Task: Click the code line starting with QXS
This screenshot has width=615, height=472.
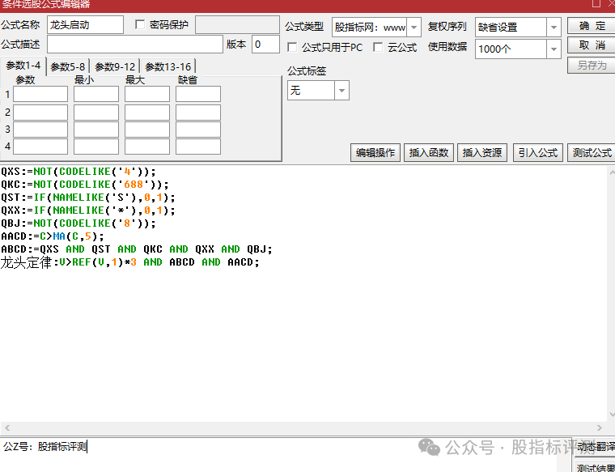Action: 78,172
